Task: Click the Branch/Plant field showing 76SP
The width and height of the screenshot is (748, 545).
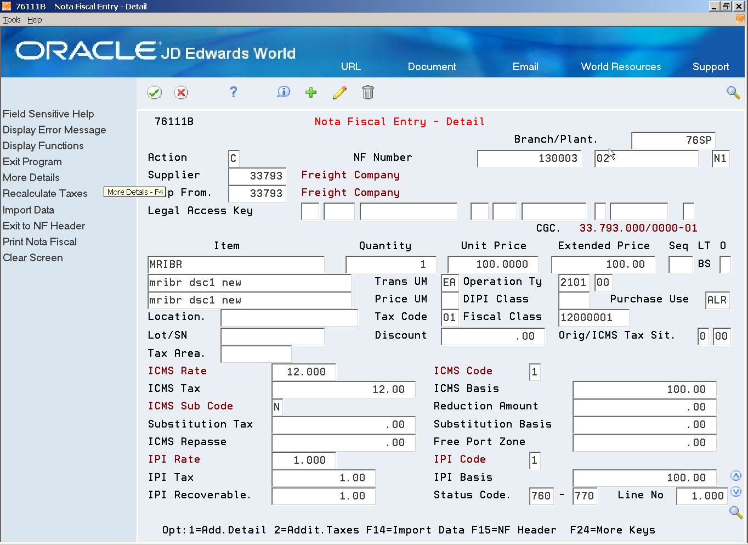Action: [x=673, y=141]
